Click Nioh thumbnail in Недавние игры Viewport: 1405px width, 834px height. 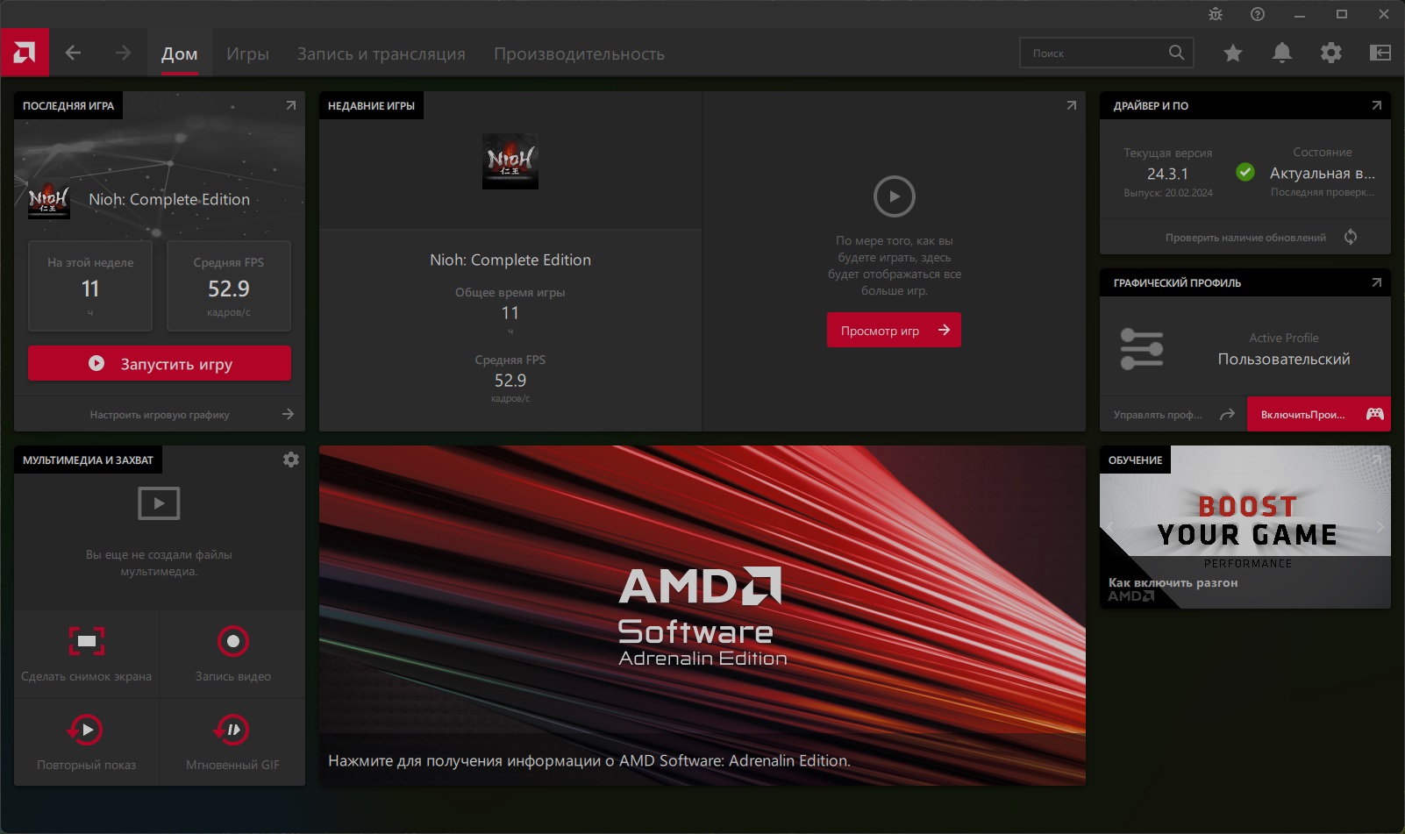[x=510, y=160]
